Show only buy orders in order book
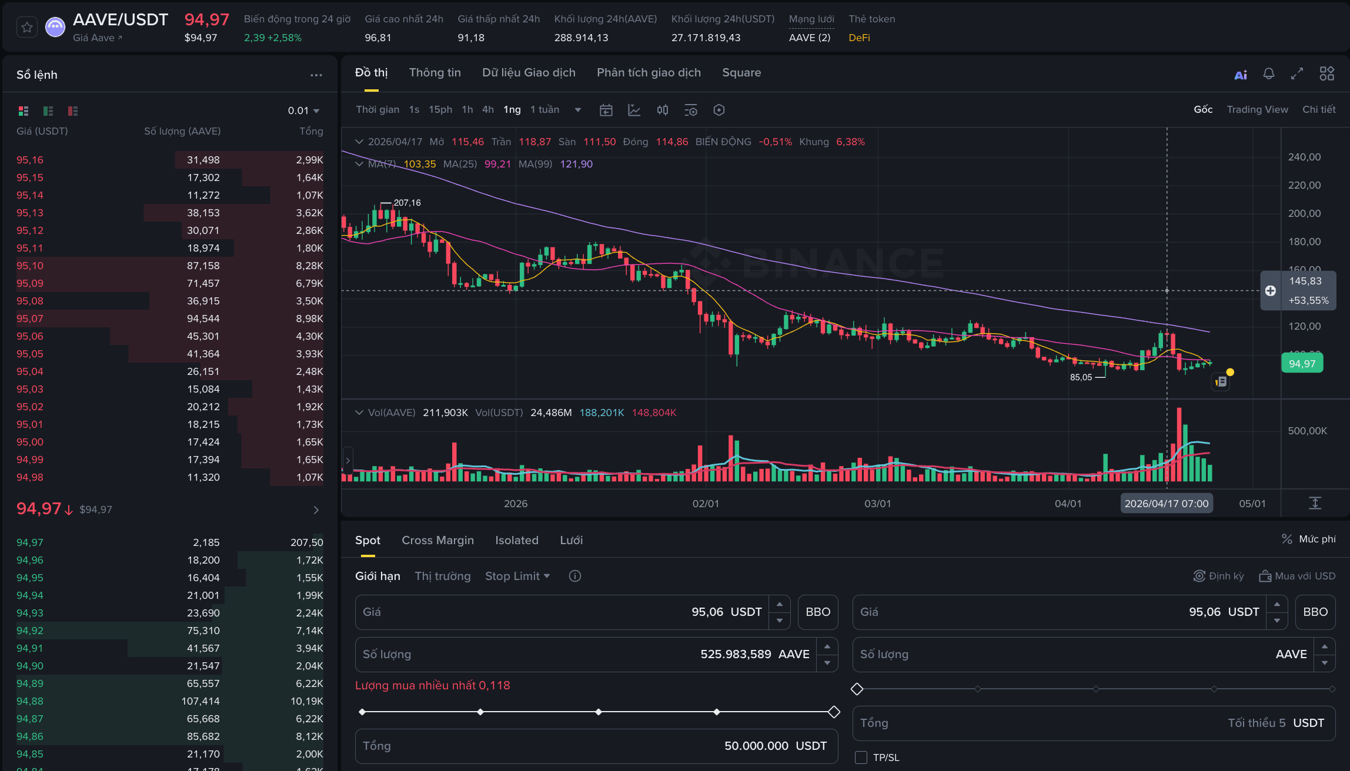1350x771 pixels. (x=48, y=111)
